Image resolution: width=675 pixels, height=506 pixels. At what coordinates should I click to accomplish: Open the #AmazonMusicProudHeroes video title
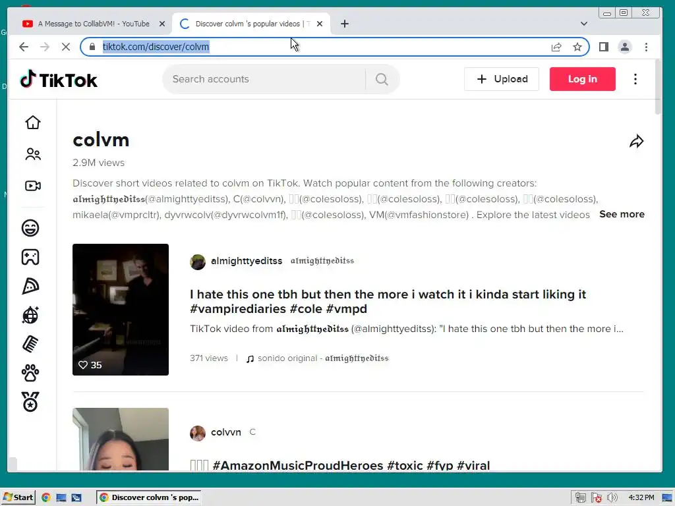tap(340, 465)
